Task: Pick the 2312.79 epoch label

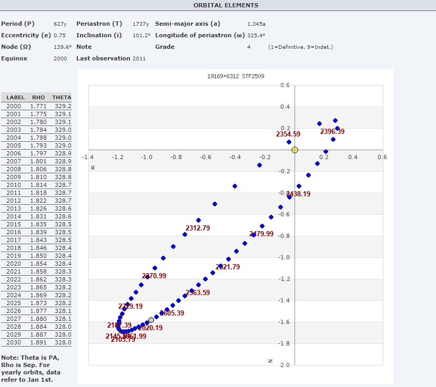Action: point(198,228)
